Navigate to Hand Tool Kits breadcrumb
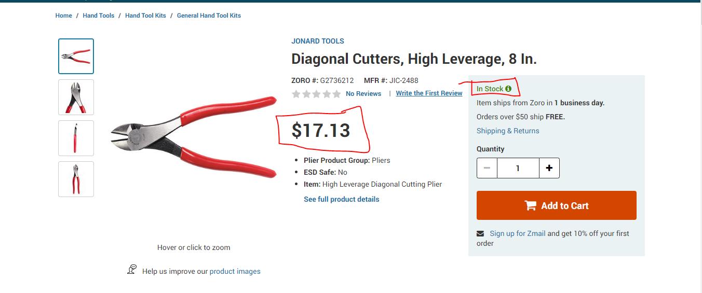Image resolution: width=702 pixels, height=293 pixels. [x=145, y=16]
